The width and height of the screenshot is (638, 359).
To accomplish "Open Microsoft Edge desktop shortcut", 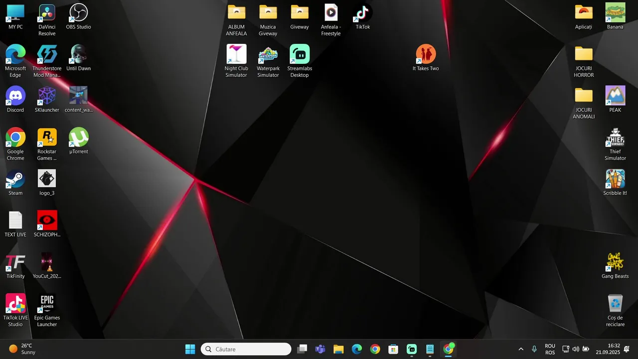I will (15, 61).
